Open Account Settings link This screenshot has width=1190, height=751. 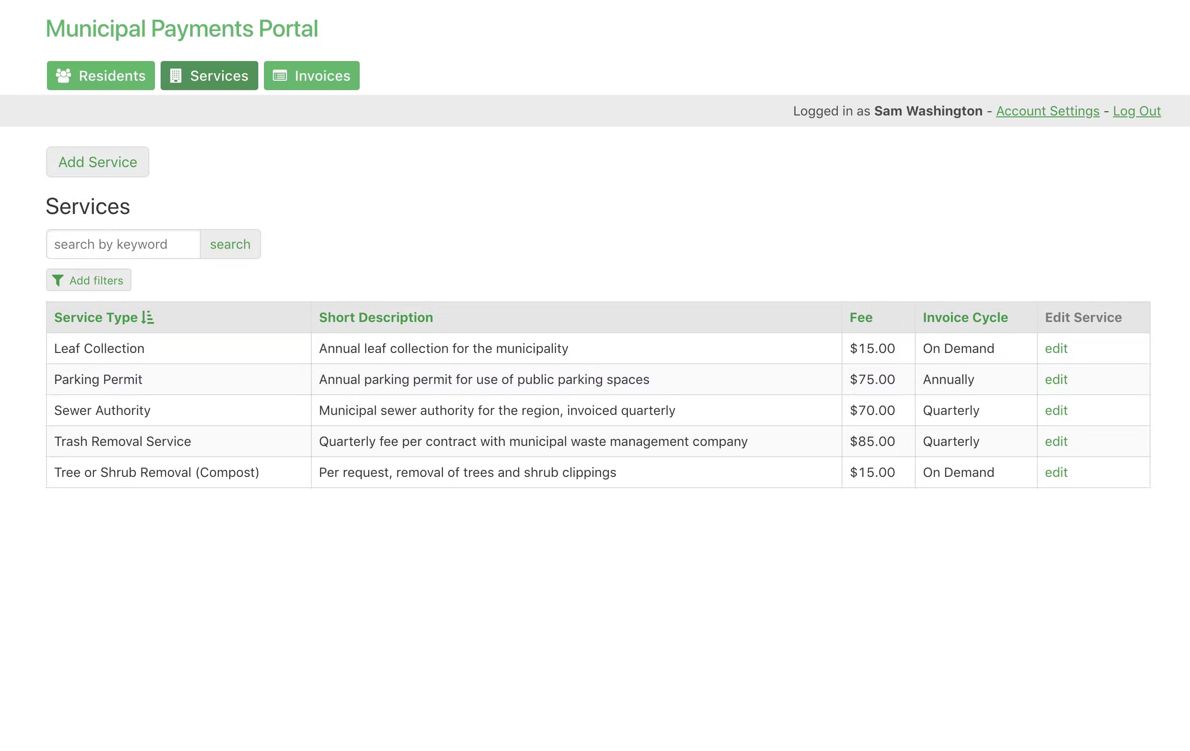[1047, 111]
